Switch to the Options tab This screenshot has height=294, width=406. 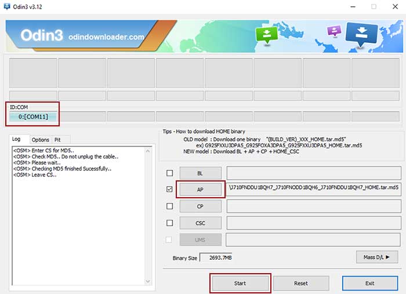[40, 140]
